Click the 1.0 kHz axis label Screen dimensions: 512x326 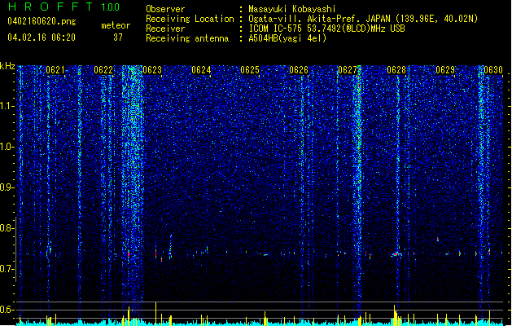[x=7, y=147]
